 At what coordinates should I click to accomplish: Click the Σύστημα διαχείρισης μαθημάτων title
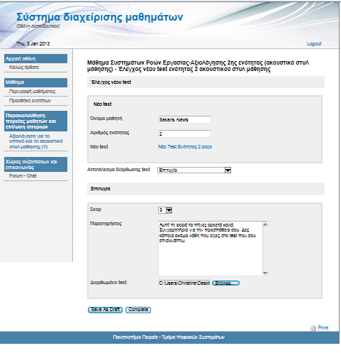coord(99,17)
